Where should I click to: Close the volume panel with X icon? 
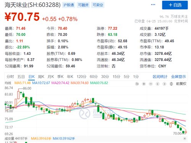click(185, 138)
